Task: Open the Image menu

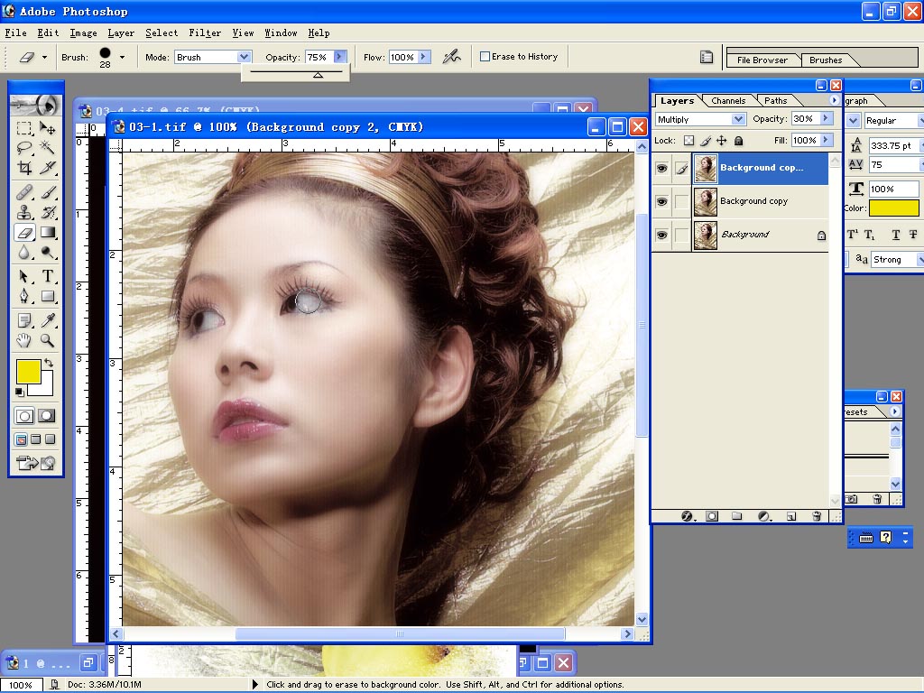Action: pos(83,33)
